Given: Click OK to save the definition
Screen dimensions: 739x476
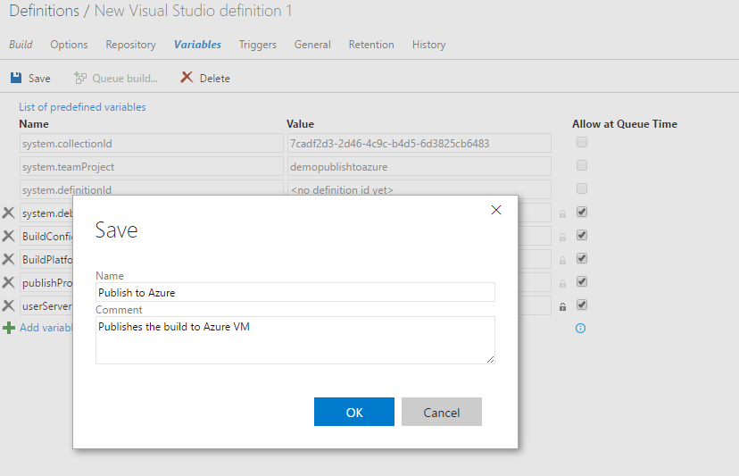Looking at the screenshot, I should 353,412.
